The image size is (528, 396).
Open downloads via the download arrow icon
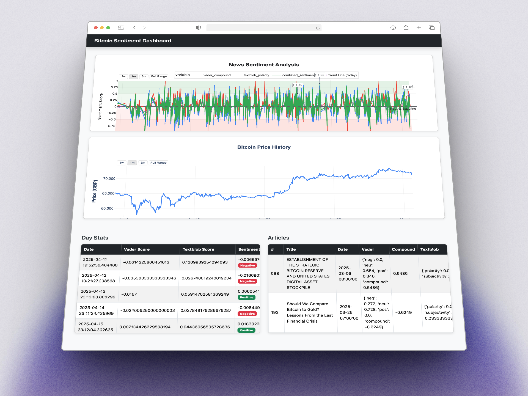393,28
